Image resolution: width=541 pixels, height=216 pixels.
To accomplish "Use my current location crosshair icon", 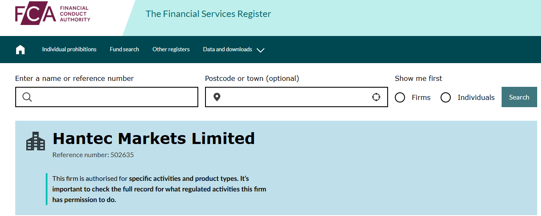I will coord(376,97).
